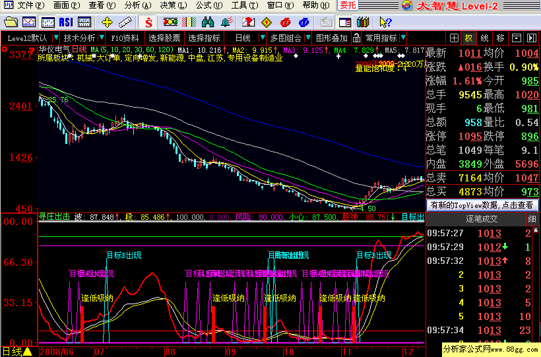Expand the Level2默认 dropdown arrow
Viewport: 541px width, 357px height.
point(55,38)
